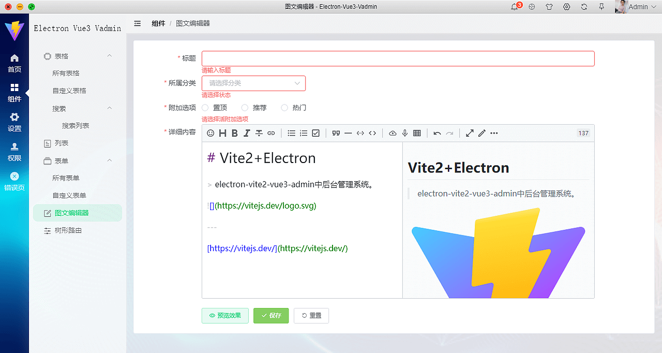Undo the last edit in the editor
The image size is (662, 353).
[437, 133]
